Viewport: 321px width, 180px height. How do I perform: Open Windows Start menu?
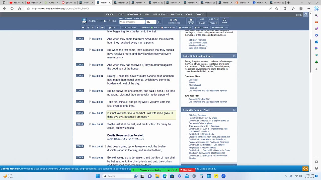98,176
